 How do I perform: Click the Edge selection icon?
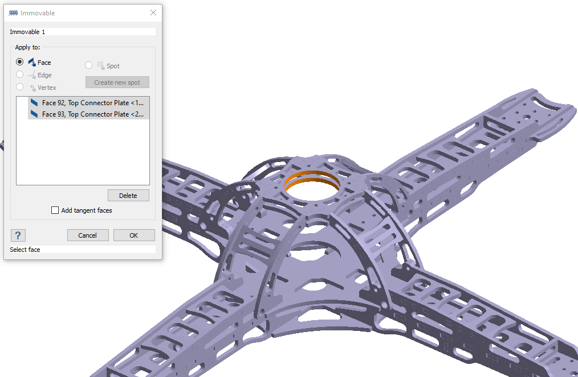[32, 75]
